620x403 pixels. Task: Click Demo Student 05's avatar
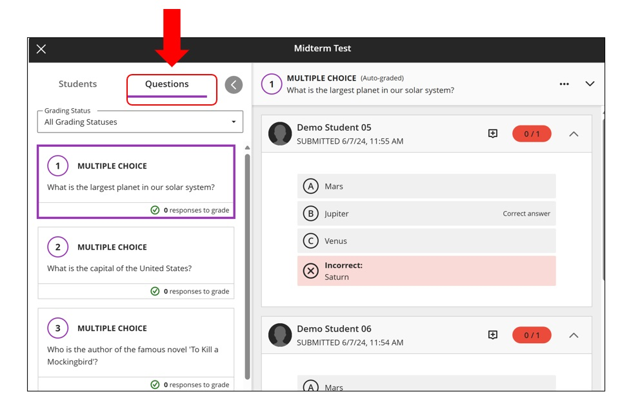280,133
